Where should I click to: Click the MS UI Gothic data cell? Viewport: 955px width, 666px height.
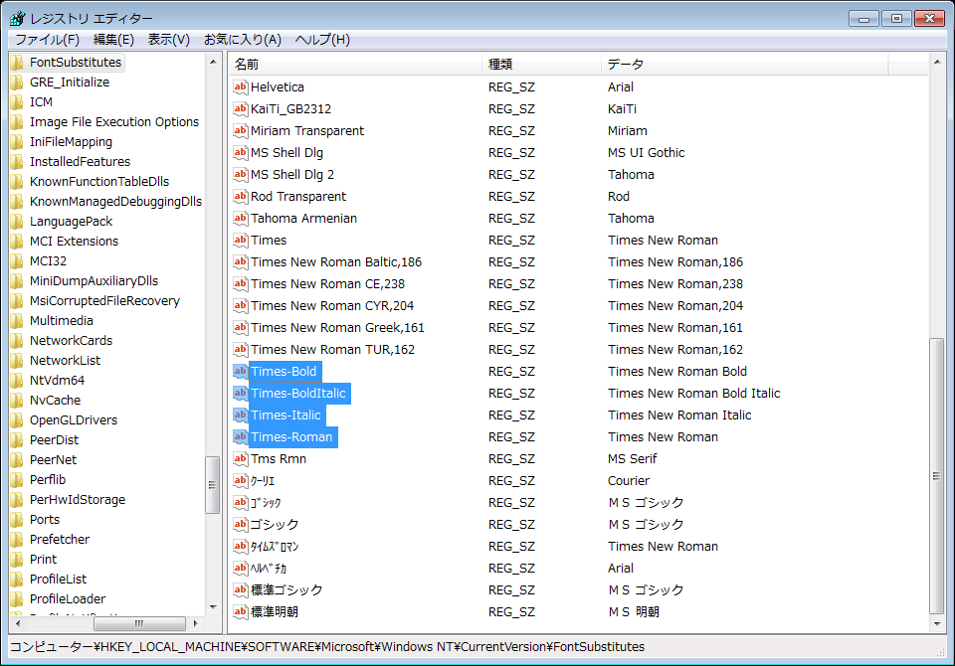[x=647, y=153]
